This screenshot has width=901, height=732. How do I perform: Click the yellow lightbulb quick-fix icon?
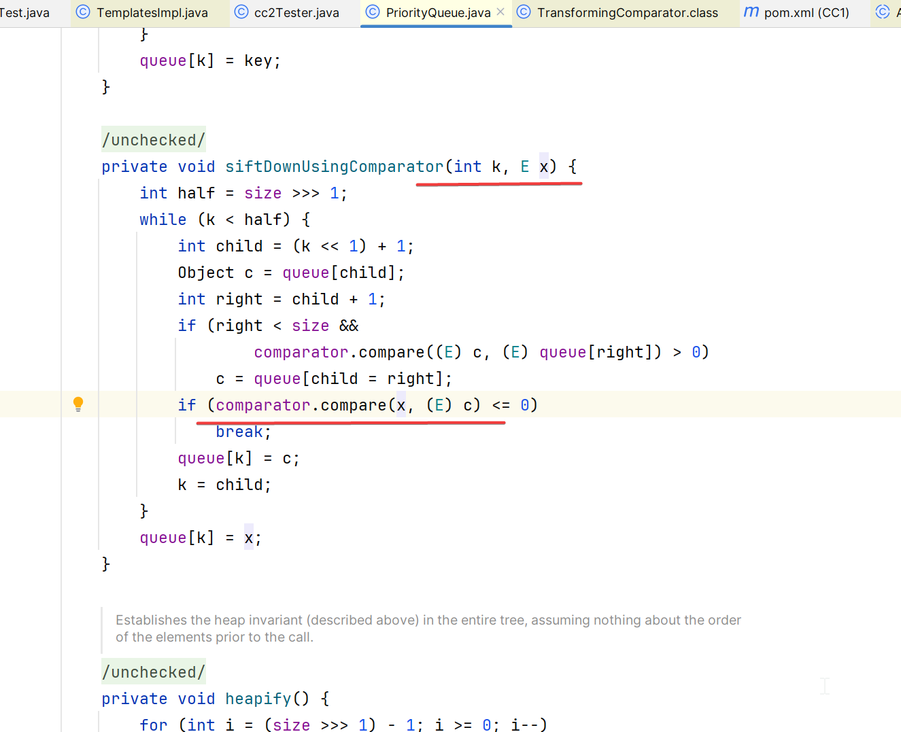click(x=78, y=404)
